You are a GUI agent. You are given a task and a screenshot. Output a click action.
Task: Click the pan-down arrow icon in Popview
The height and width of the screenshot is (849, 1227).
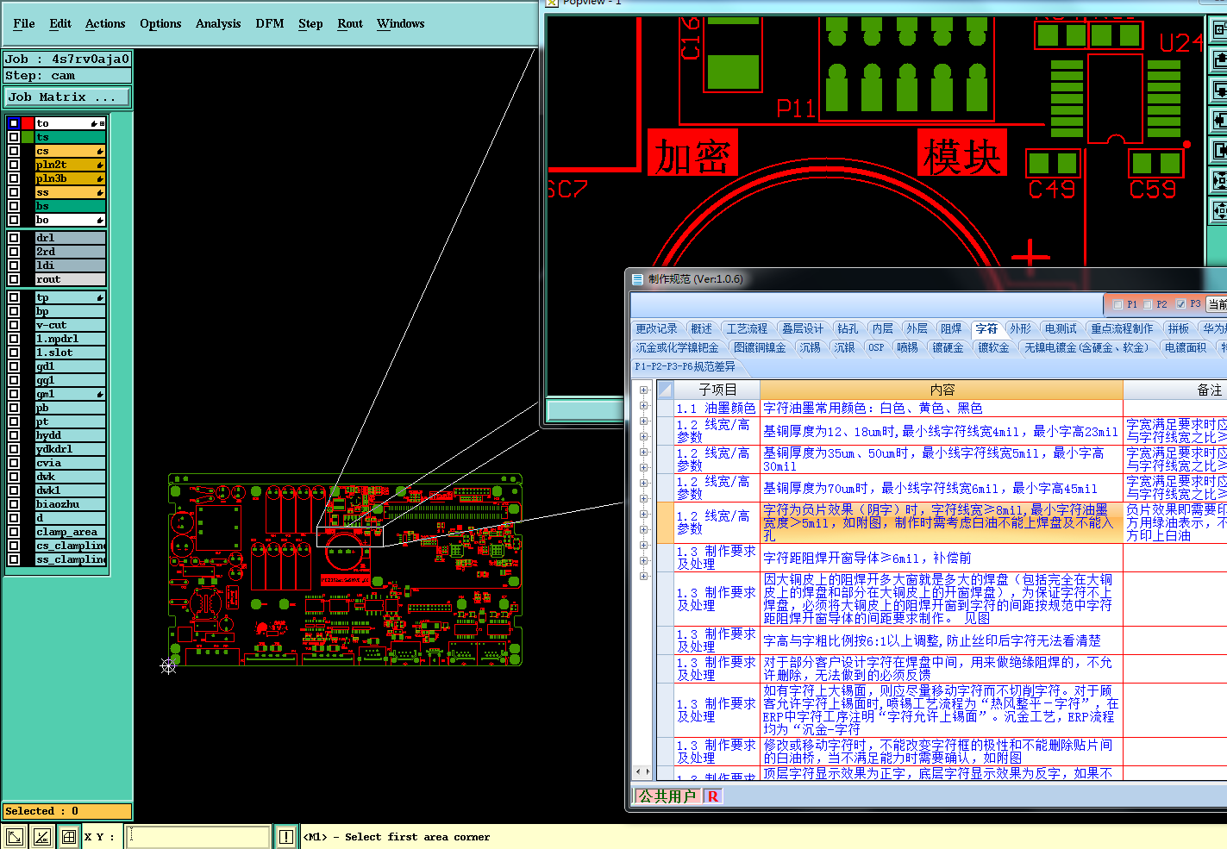pos(1219,90)
